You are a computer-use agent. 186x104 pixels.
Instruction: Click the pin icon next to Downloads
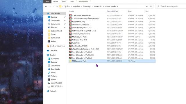(65, 21)
